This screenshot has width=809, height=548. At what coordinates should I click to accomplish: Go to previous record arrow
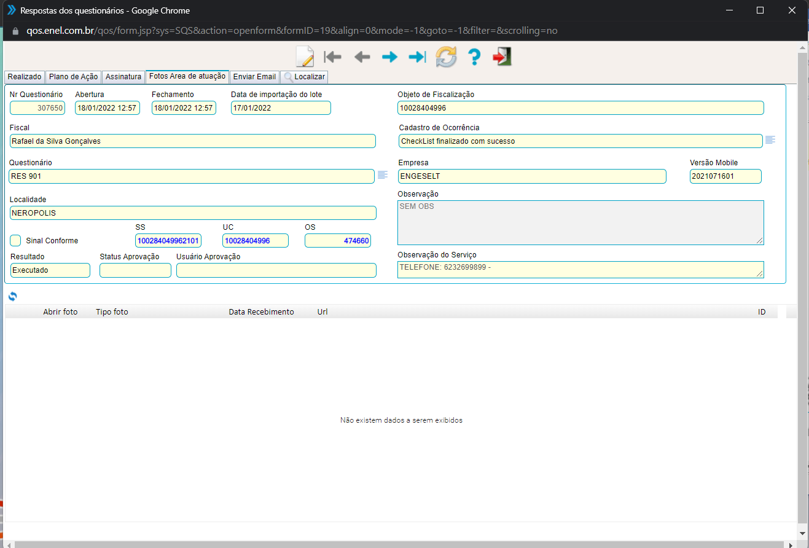tap(362, 57)
